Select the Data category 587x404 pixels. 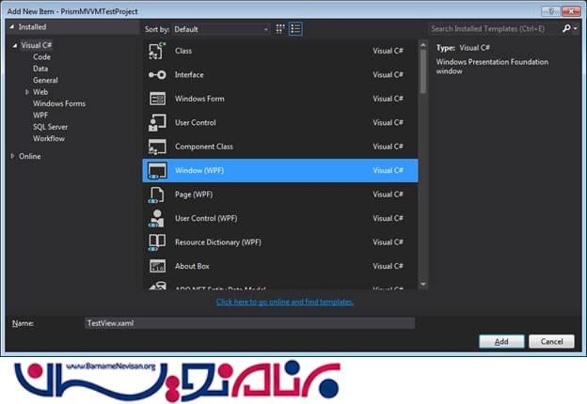click(x=40, y=69)
